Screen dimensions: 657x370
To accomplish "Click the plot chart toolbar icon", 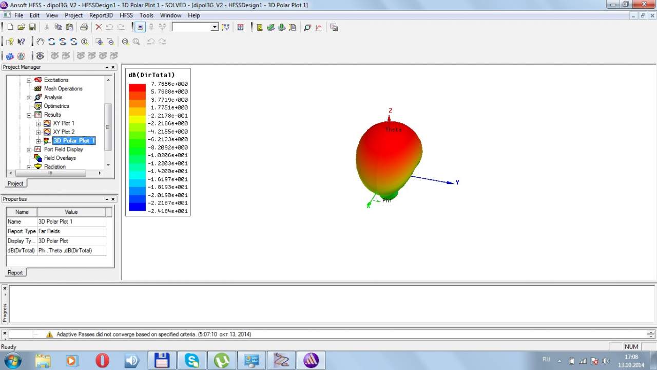I will [x=319, y=27].
